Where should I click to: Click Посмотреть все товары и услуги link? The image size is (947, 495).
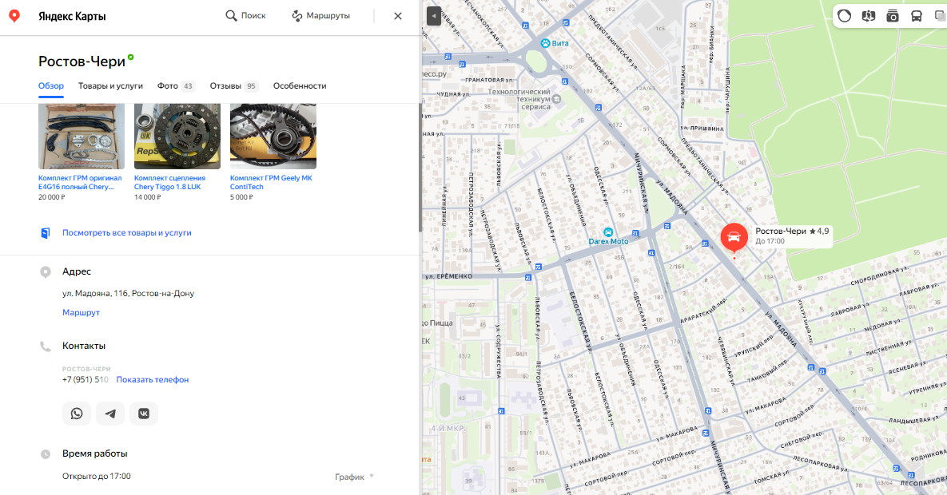coord(127,232)
